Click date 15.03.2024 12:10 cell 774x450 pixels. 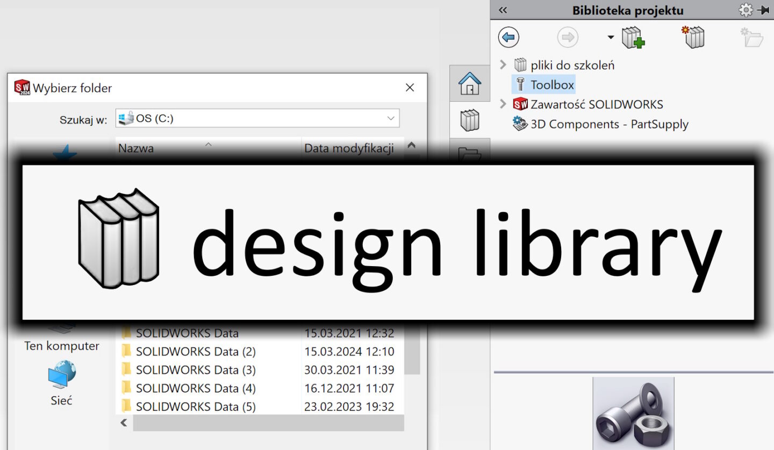click(x=349, y=352)
